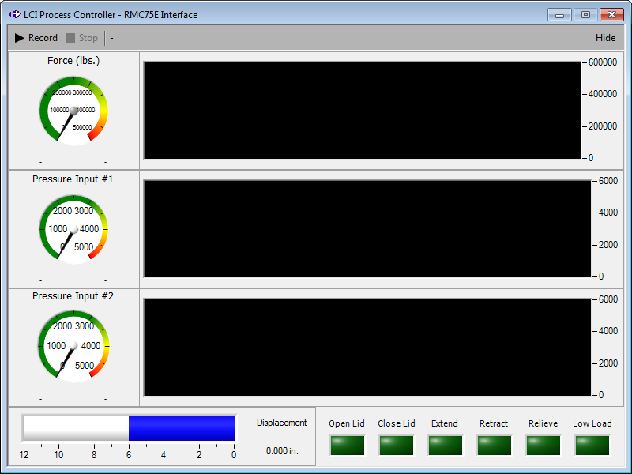The width and height of the screenshot is (632, 474).
Task: Minimize the LCI Process Controller window
Action: 560,15
